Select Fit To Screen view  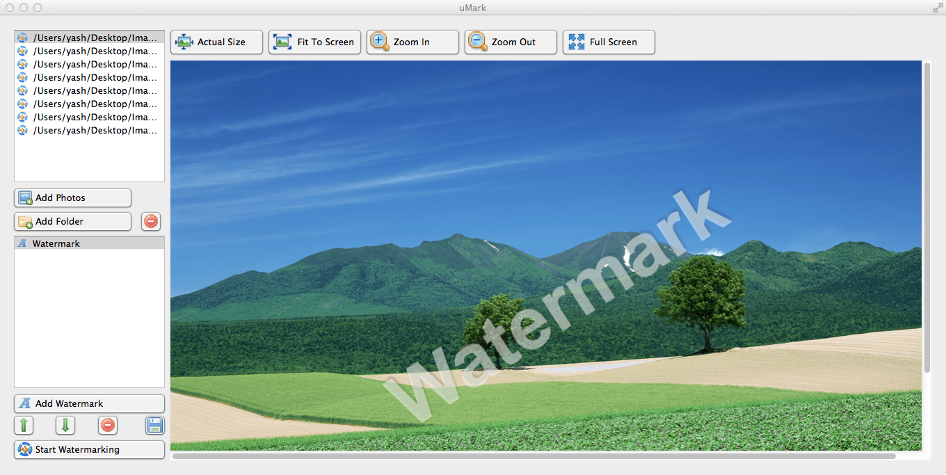(x=314, y=42)
